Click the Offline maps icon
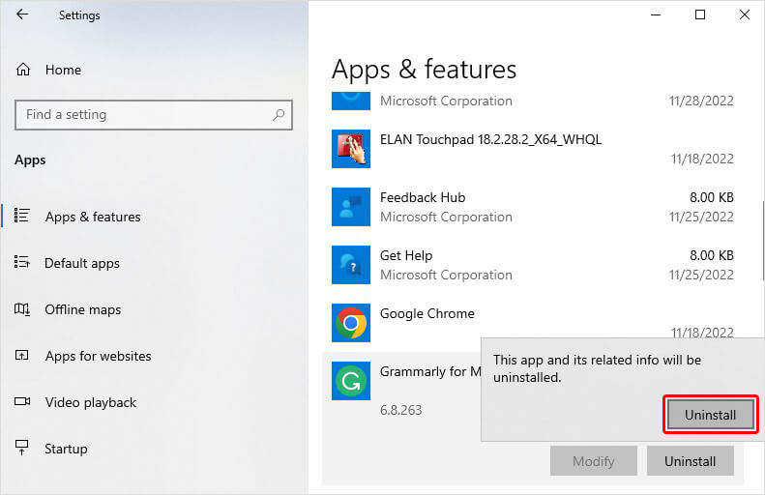765x495 pixels. click(x=22, y=309)
